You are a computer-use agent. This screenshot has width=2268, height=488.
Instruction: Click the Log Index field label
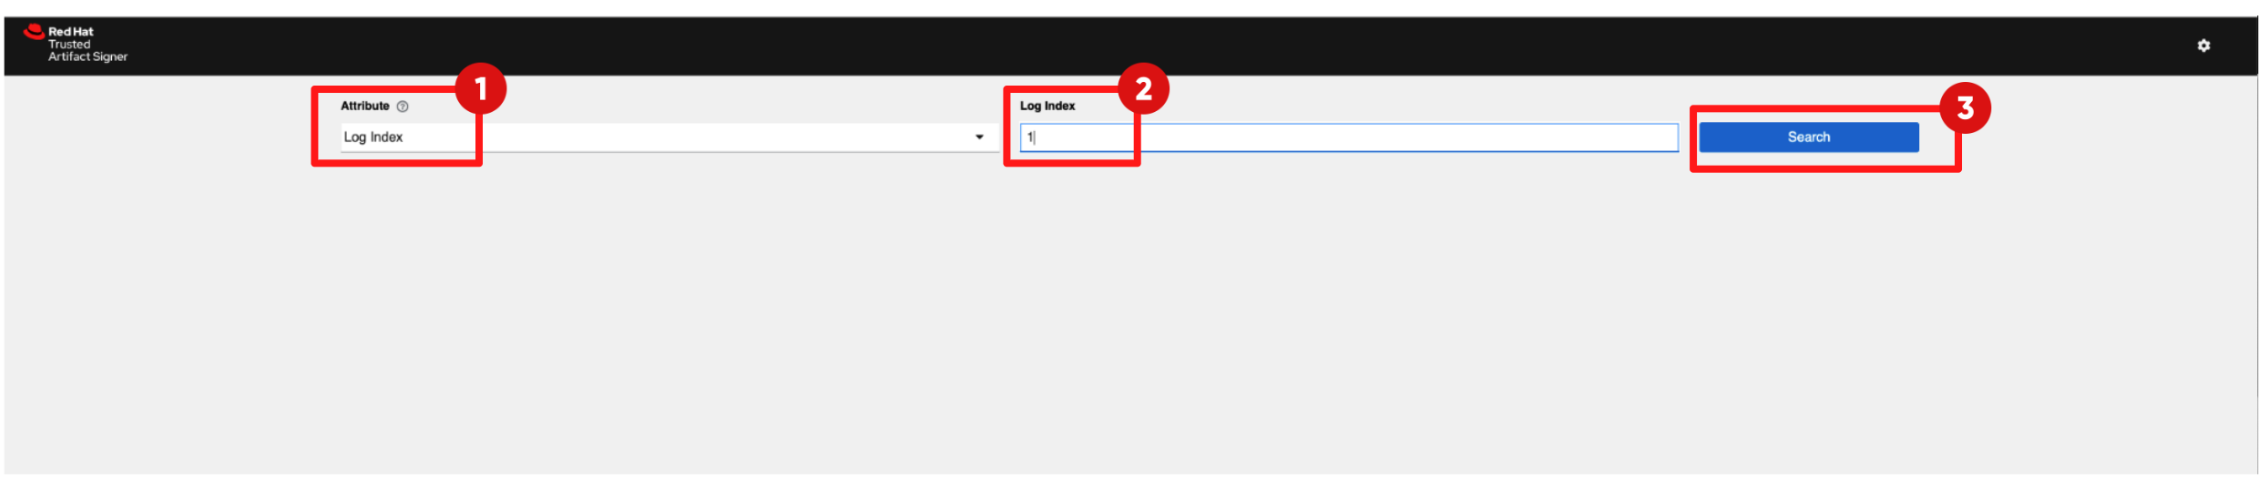click(1047, 107)
